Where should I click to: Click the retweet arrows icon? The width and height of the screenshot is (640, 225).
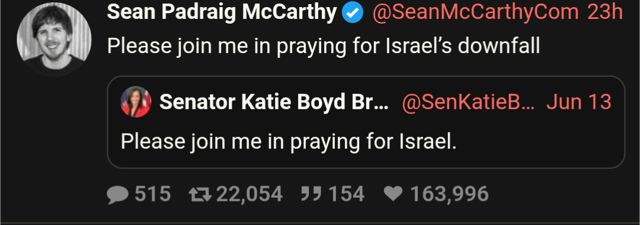point(200,194)
